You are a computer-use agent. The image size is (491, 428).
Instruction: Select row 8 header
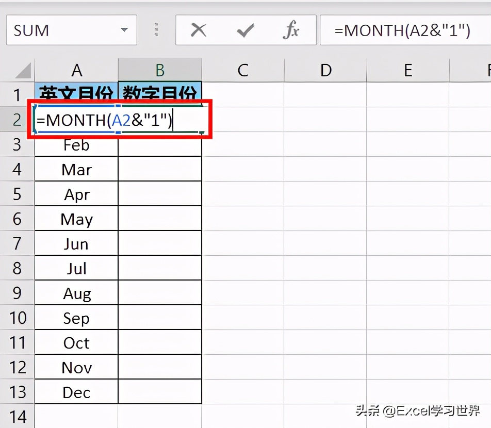click(x=17, y=268)
